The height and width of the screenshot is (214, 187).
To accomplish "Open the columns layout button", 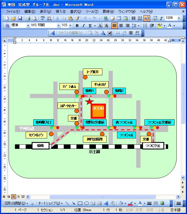I will pos(133,18).
